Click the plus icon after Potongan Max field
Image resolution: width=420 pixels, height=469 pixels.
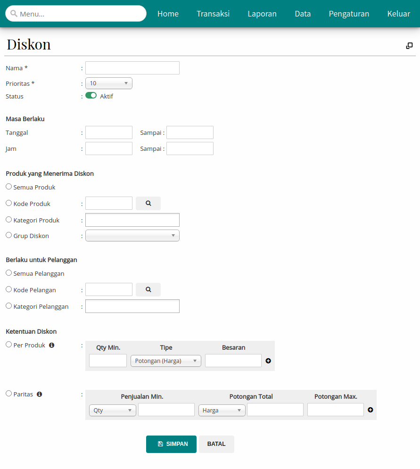(370, 410)
